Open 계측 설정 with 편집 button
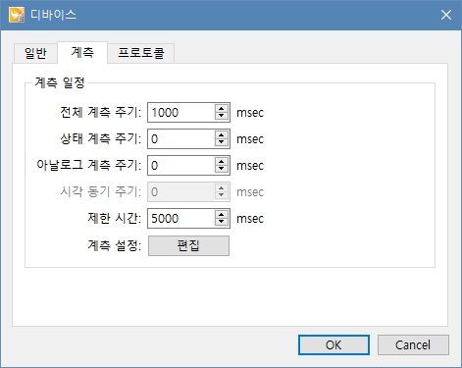 (x=188, y=245)
